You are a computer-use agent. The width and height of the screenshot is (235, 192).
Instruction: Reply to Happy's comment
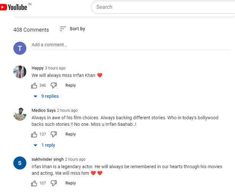(x=71, y=85)
